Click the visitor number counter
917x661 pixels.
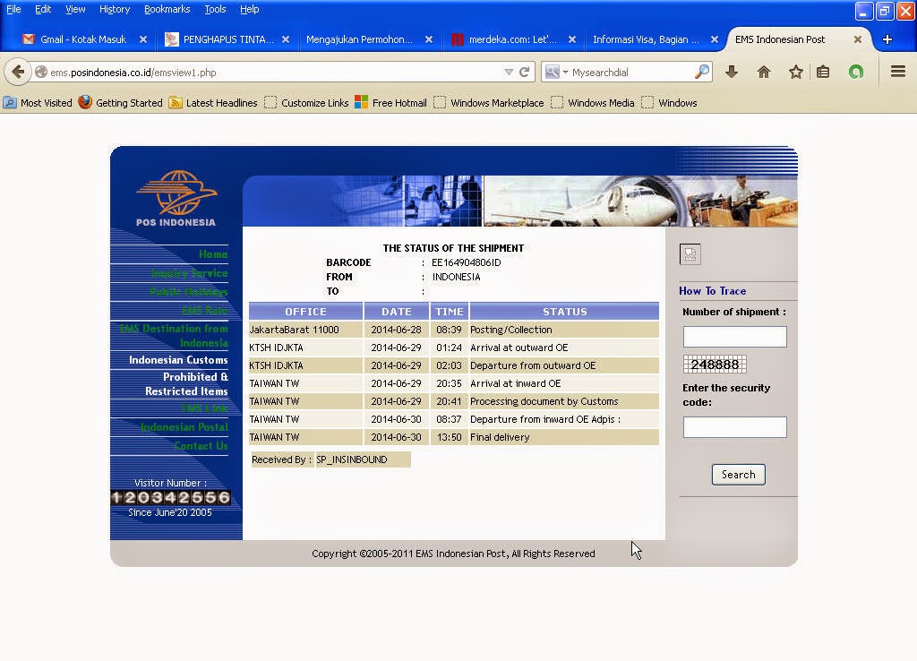click(x=171, y=498)
